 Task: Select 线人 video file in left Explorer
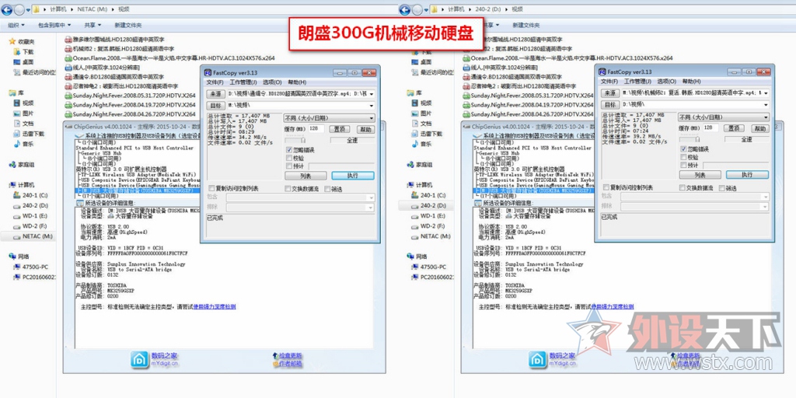[102, 67]
